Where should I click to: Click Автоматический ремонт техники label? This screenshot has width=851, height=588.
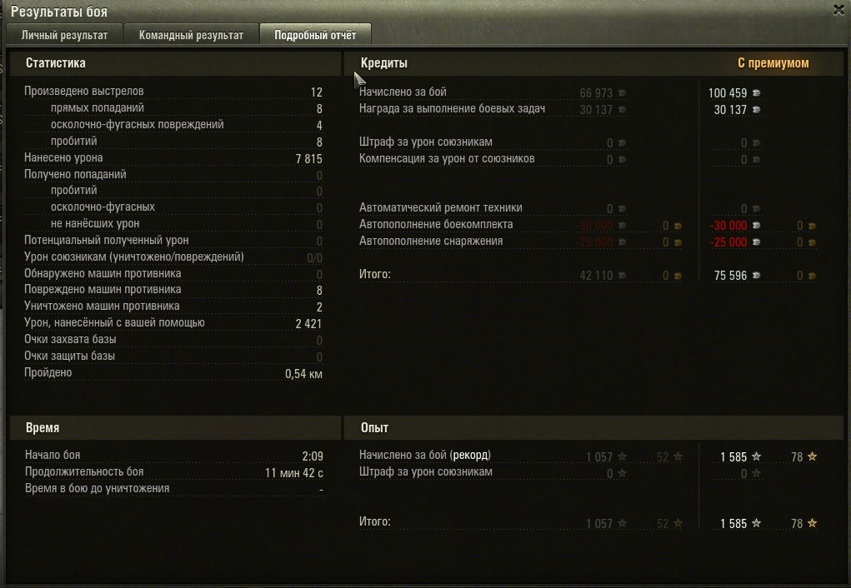click(x=441, y=207)
